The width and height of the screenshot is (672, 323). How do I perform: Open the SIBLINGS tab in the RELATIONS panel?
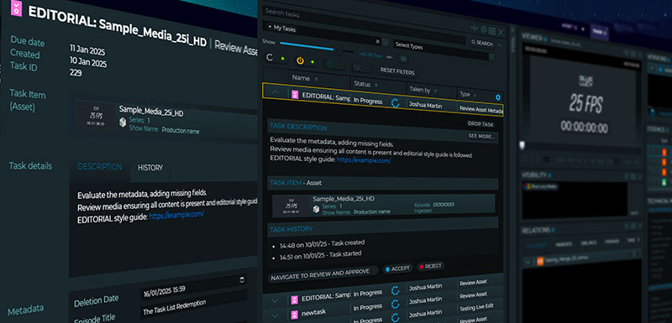[x=589, y=242]
